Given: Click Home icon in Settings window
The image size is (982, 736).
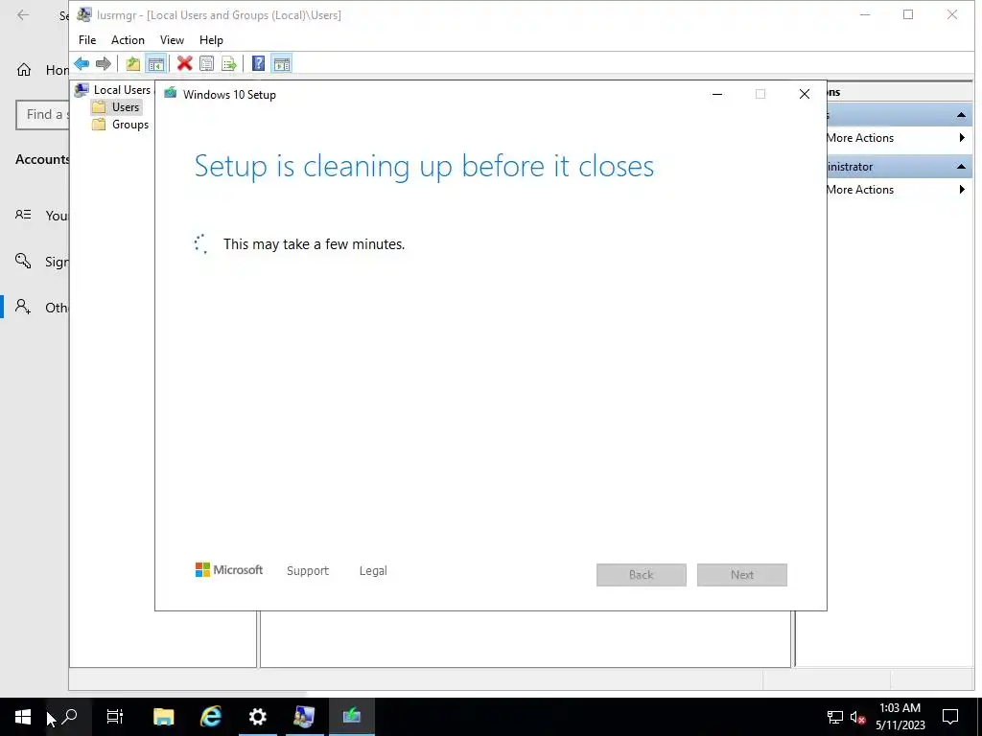Looking at the screenshot, I should click(x=24, y=69).
